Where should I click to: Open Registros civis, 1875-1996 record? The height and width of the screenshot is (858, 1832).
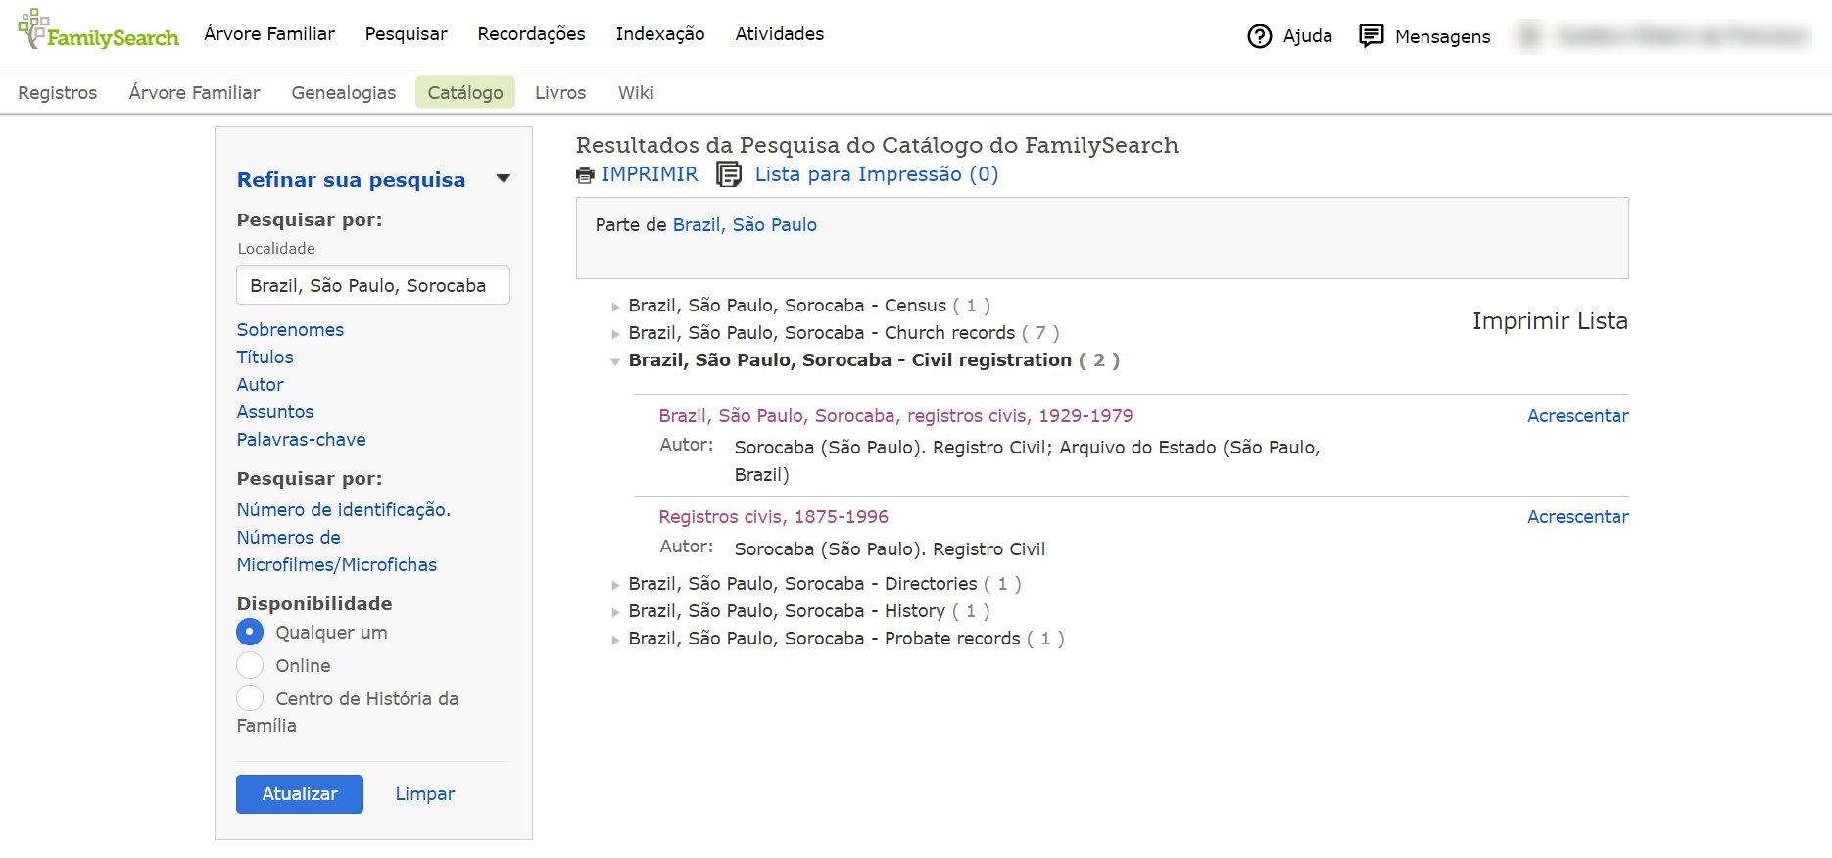[x=774, y=517]
